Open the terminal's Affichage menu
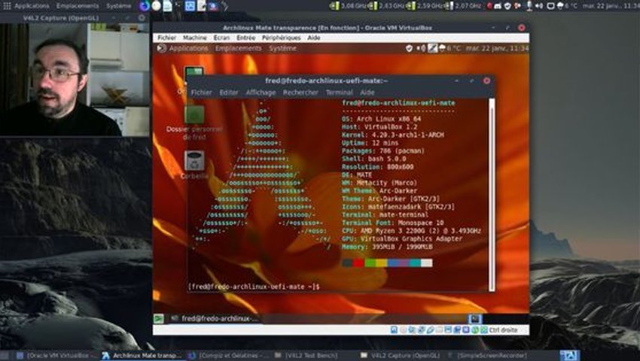640x361 pixels. pyautogui.click(x=261, y=93)
